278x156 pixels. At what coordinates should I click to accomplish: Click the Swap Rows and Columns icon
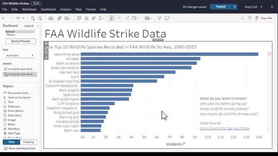point(79,18)
